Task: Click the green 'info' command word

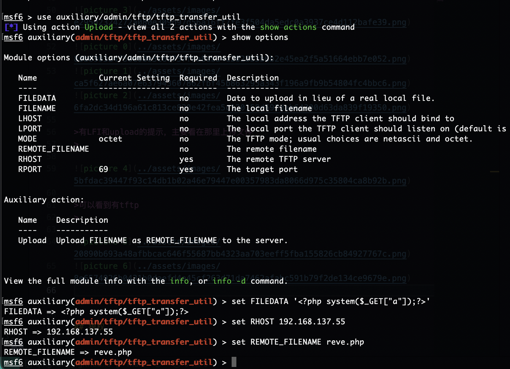Action: coord(179,281)
